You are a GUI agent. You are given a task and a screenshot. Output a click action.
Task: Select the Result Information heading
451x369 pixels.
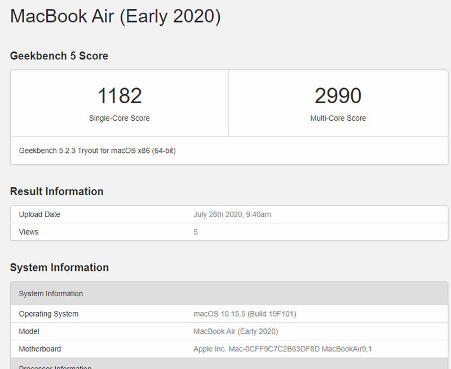[x=57, y=191]
